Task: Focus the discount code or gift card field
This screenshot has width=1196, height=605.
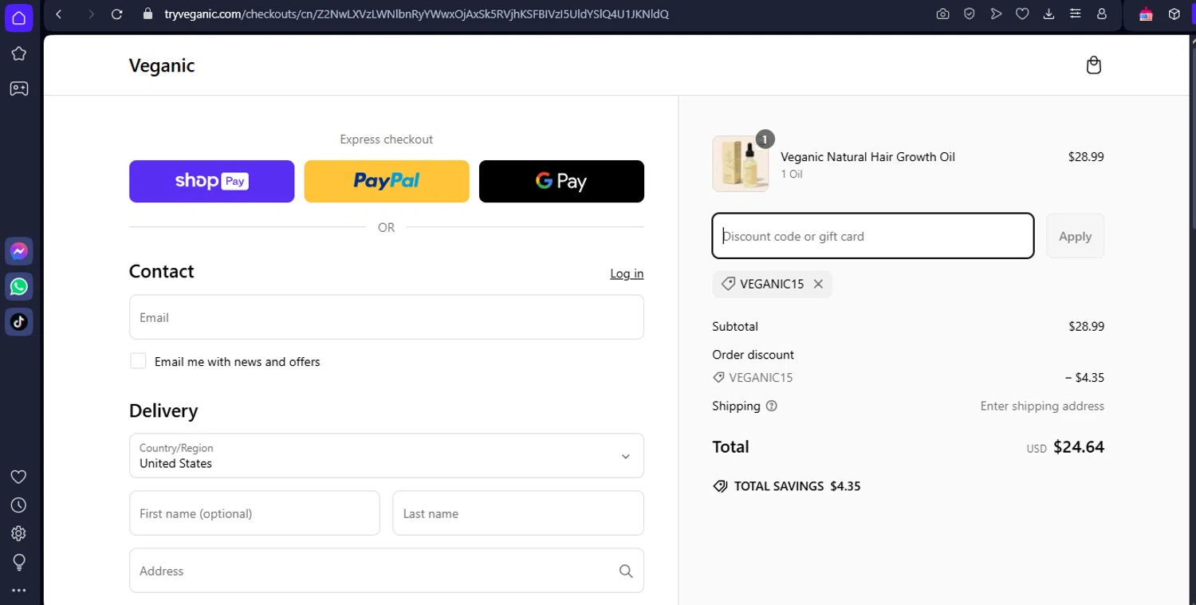Action: click(x=873, y=236)
